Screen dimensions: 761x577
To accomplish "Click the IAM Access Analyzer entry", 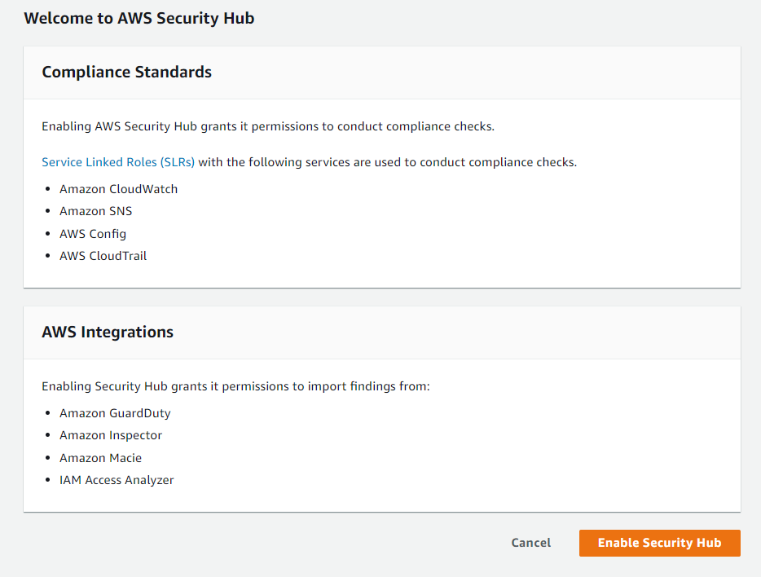I will pos(117,480).
